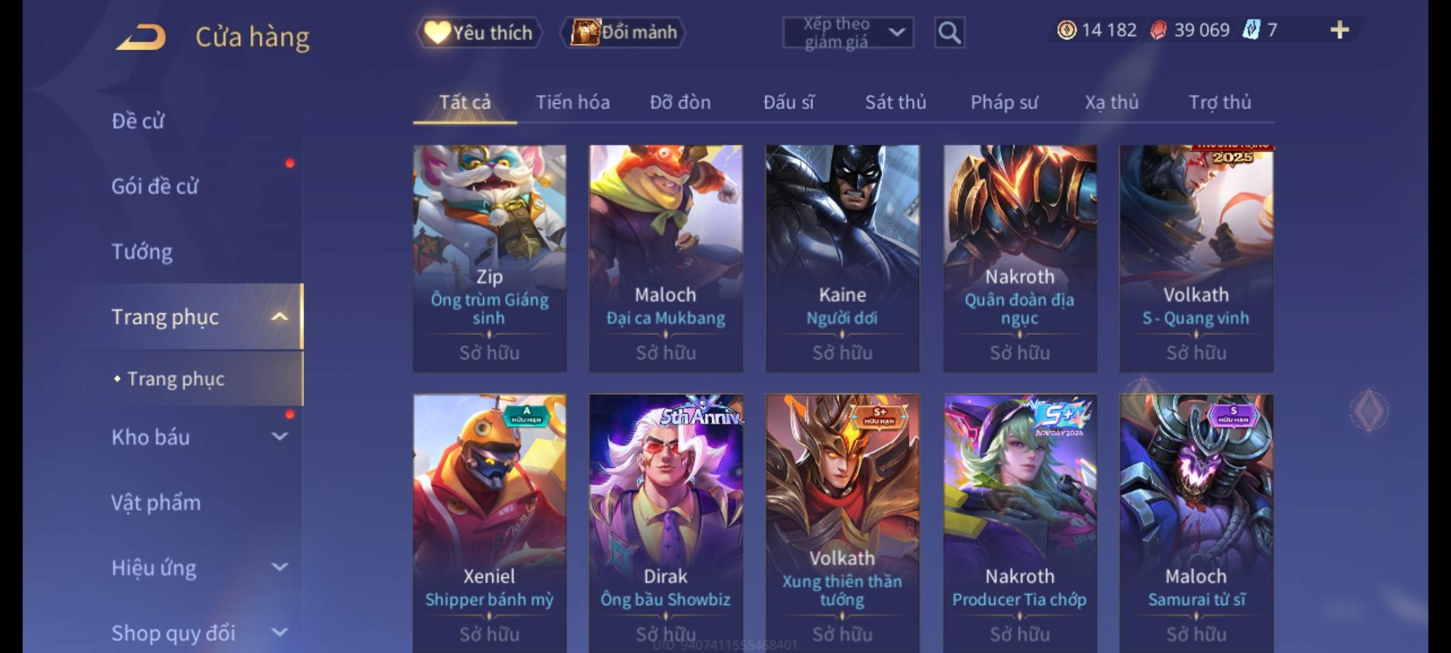Open the Tướng sidebar item
1451x653 pixels.
tap(142, 252)
